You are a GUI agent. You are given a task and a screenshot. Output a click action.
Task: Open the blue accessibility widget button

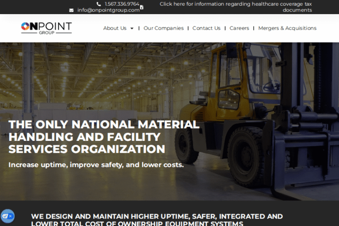coord(8,216)
